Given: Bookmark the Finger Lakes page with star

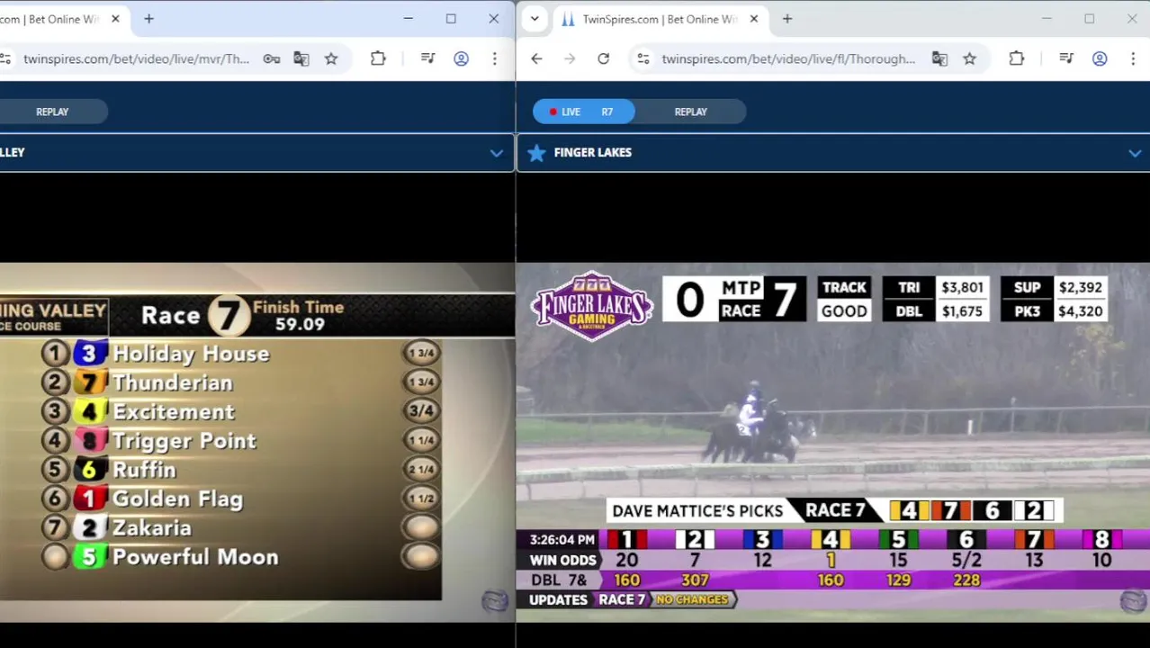Looking at the screenshot, I should click(x=969, y=58).
